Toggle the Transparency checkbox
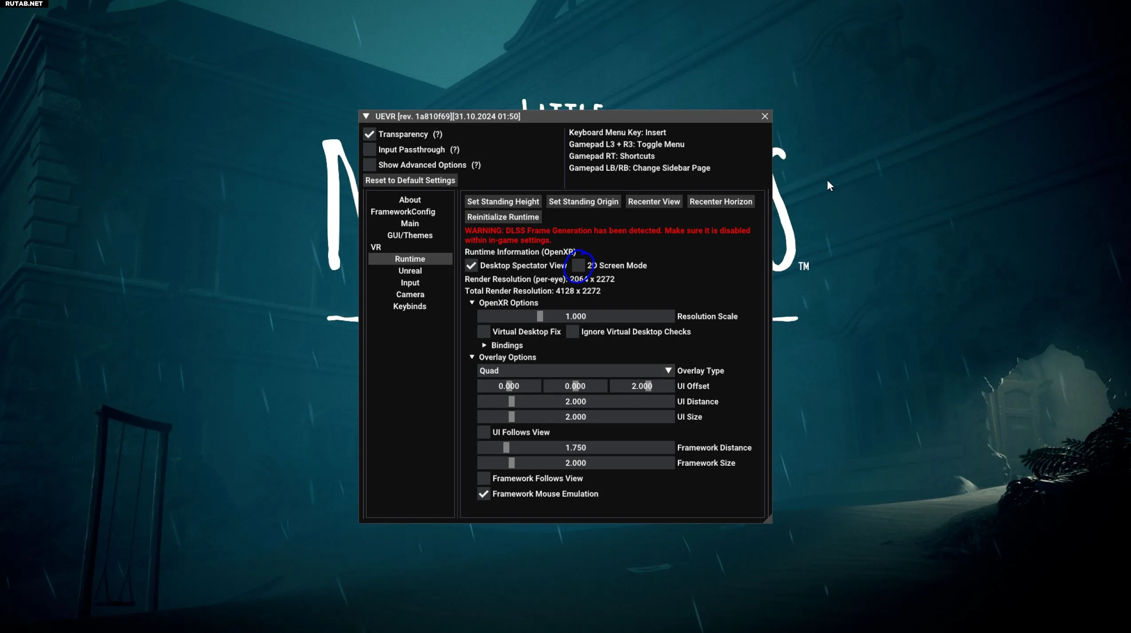Viewport: 1131px width, 633px height. tap(369, 134)
